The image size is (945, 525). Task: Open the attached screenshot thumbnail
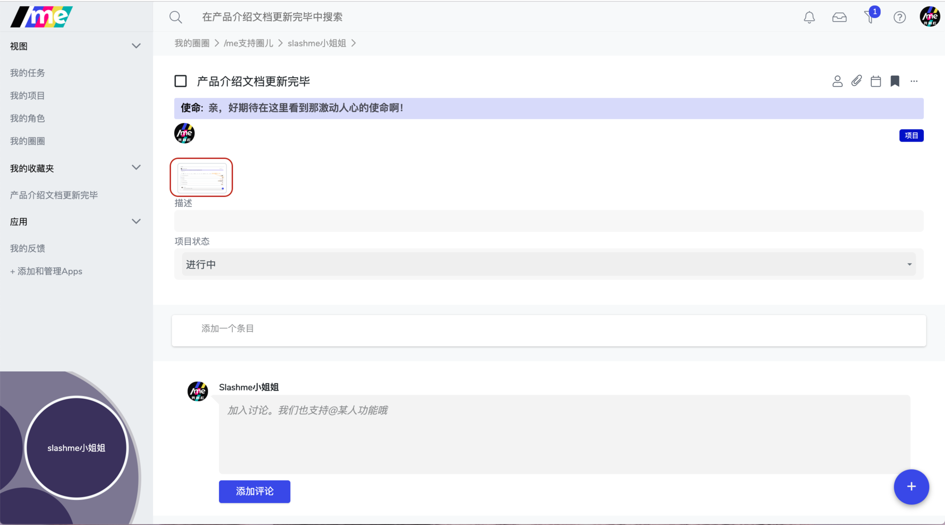[201, 177]
